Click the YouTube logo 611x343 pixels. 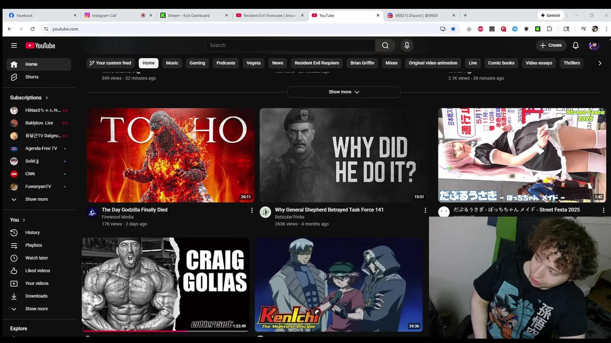[40, 45]
